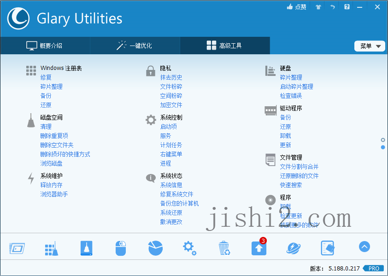The width and height of the screenshot is (388, 276).
Task: Open registry 修复 link under Windows 注册表
Action: [46, 77]
